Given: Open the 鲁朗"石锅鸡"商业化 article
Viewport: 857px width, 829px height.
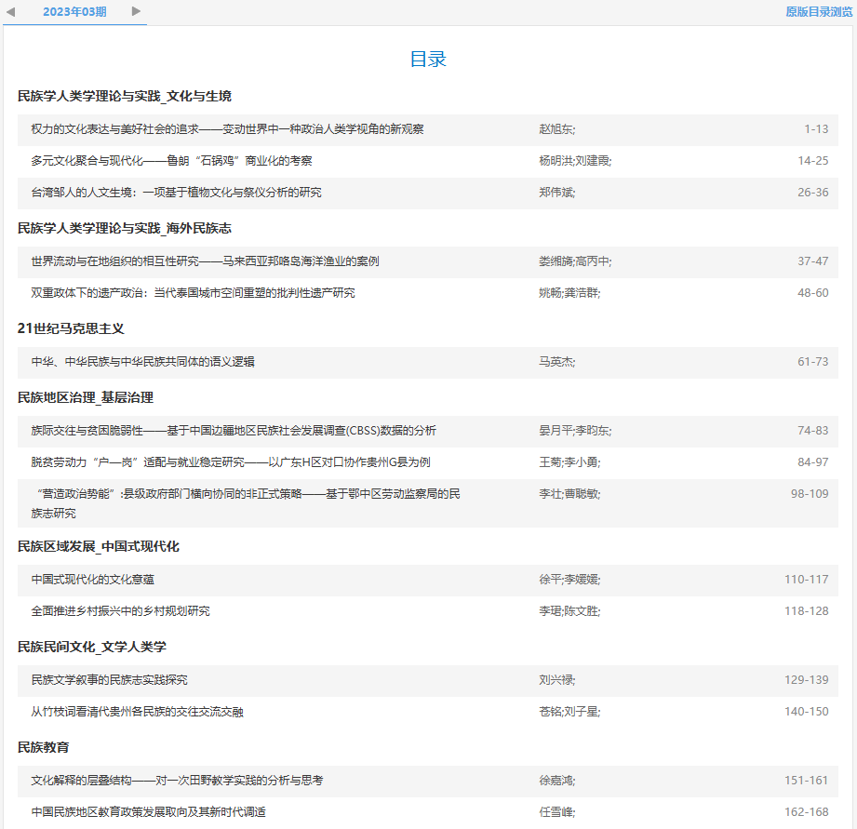Looking at the screenshot, I should point(171,161).
